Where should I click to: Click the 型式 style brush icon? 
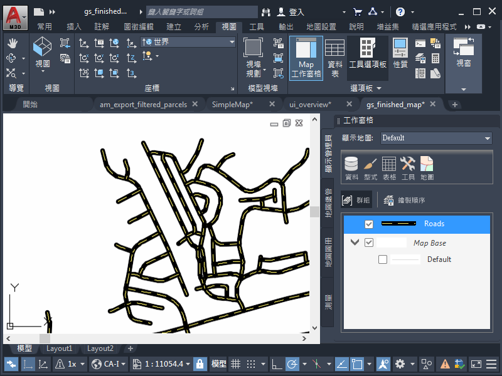pyautogui.click(x=370, y=168)
